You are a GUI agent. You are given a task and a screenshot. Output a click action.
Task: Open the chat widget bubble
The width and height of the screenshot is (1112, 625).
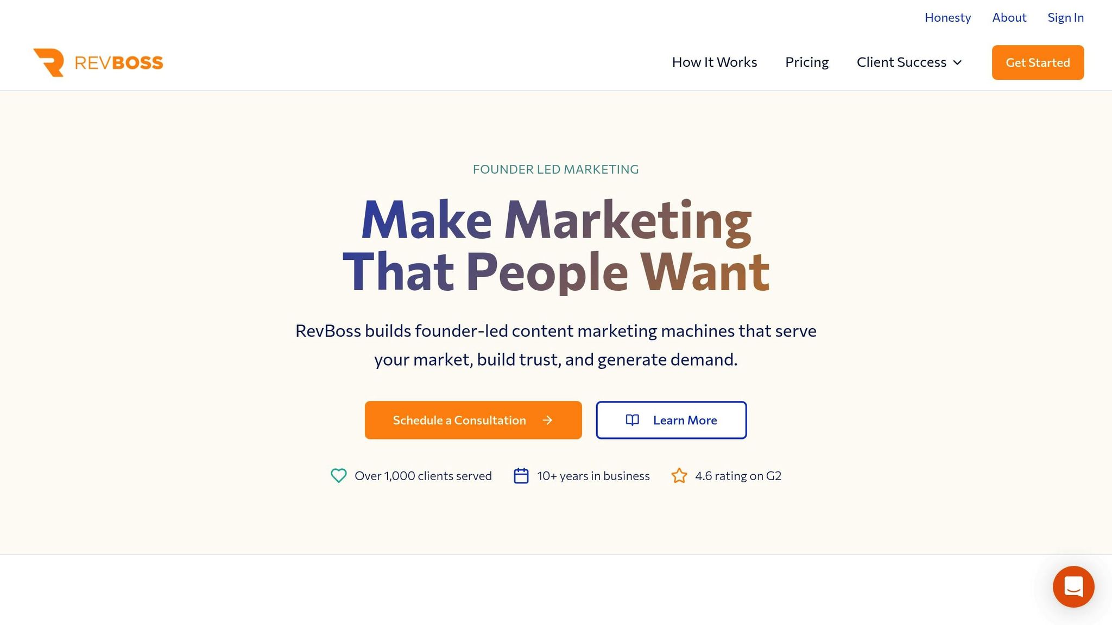[1073, 586]
